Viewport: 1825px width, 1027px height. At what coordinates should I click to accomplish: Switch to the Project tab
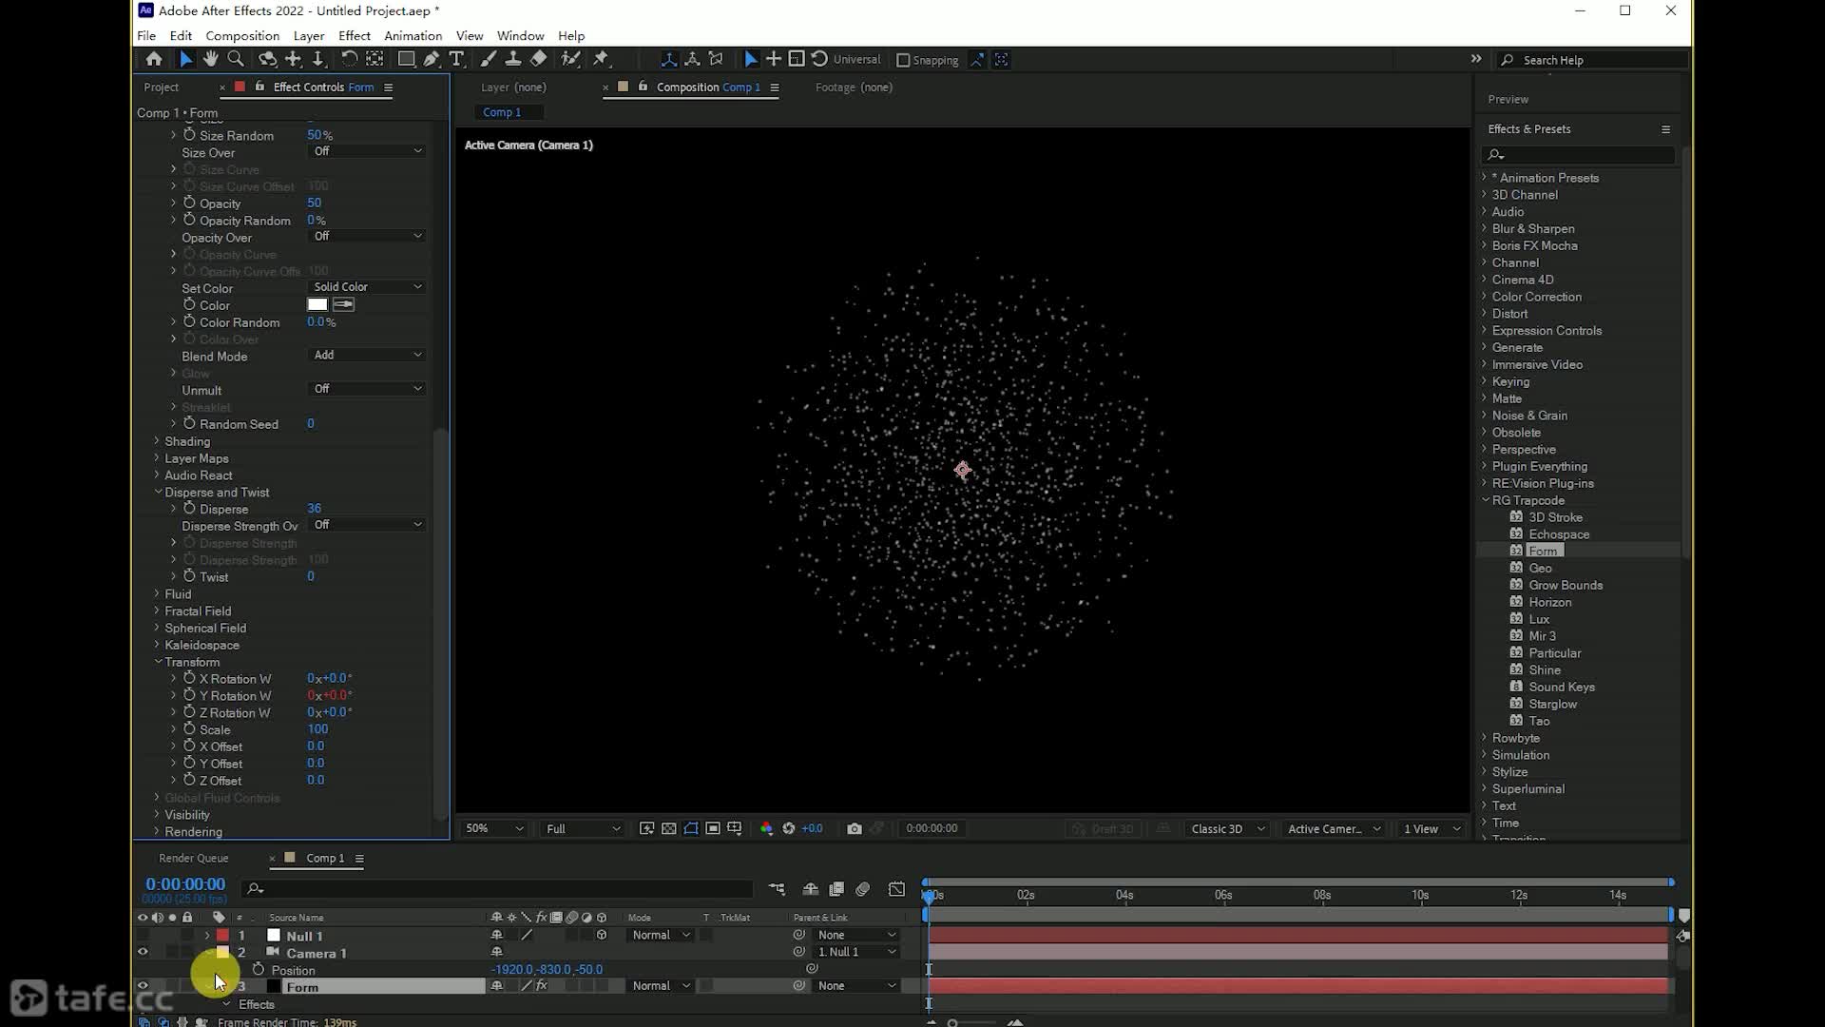(161, 87)
